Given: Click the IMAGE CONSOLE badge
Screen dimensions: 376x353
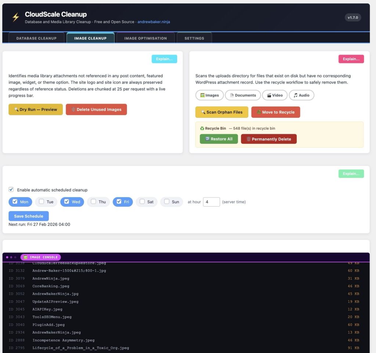Looking at the screenshot, I should pos(41,257).
